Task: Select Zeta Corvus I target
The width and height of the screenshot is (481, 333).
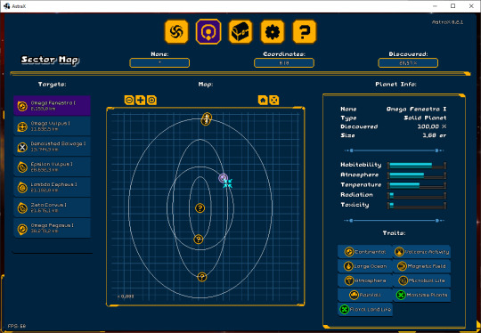Action: (x=52, y=207)
